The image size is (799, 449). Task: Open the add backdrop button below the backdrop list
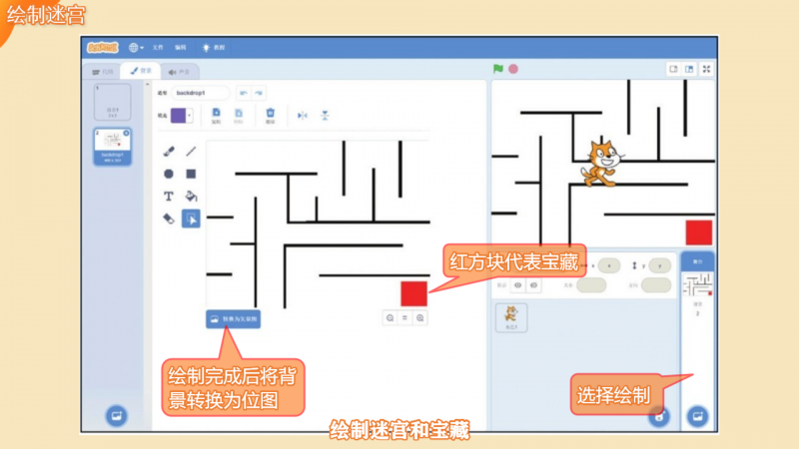coord(116,415)
